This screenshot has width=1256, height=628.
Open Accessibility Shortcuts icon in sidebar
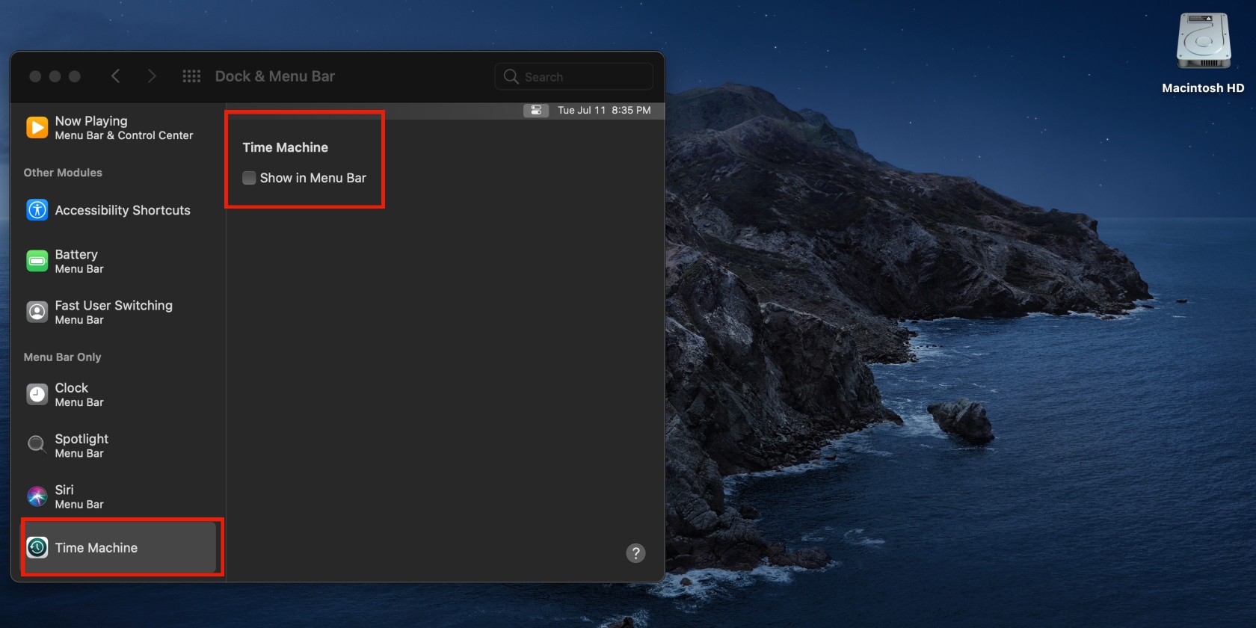pos(37,210)
